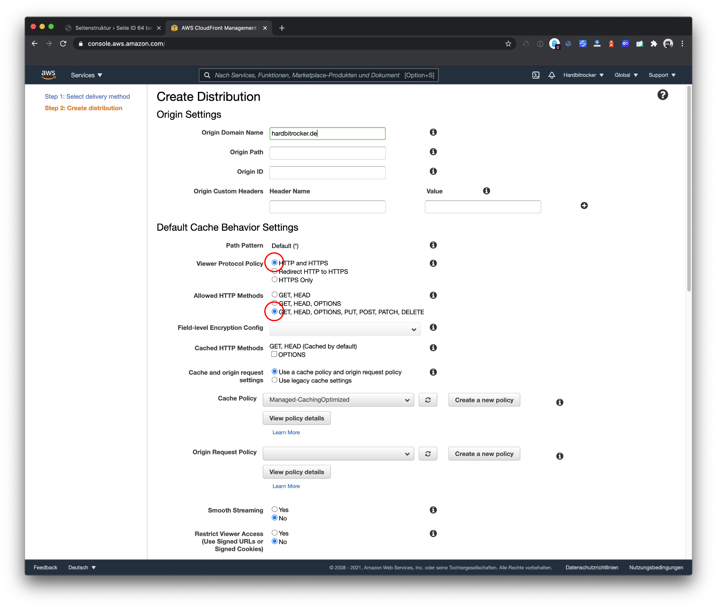This screenshot has width=717, height=608.
Task: Click Create a new policy for Origin Request Policy
Action: [x=484, y=454]
